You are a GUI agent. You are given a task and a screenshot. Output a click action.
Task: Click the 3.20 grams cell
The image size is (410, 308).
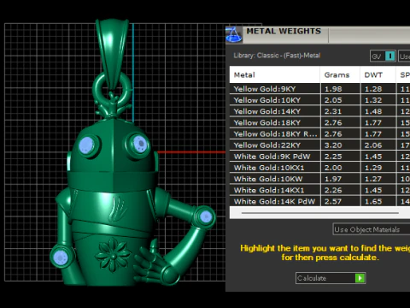point(341,145)
